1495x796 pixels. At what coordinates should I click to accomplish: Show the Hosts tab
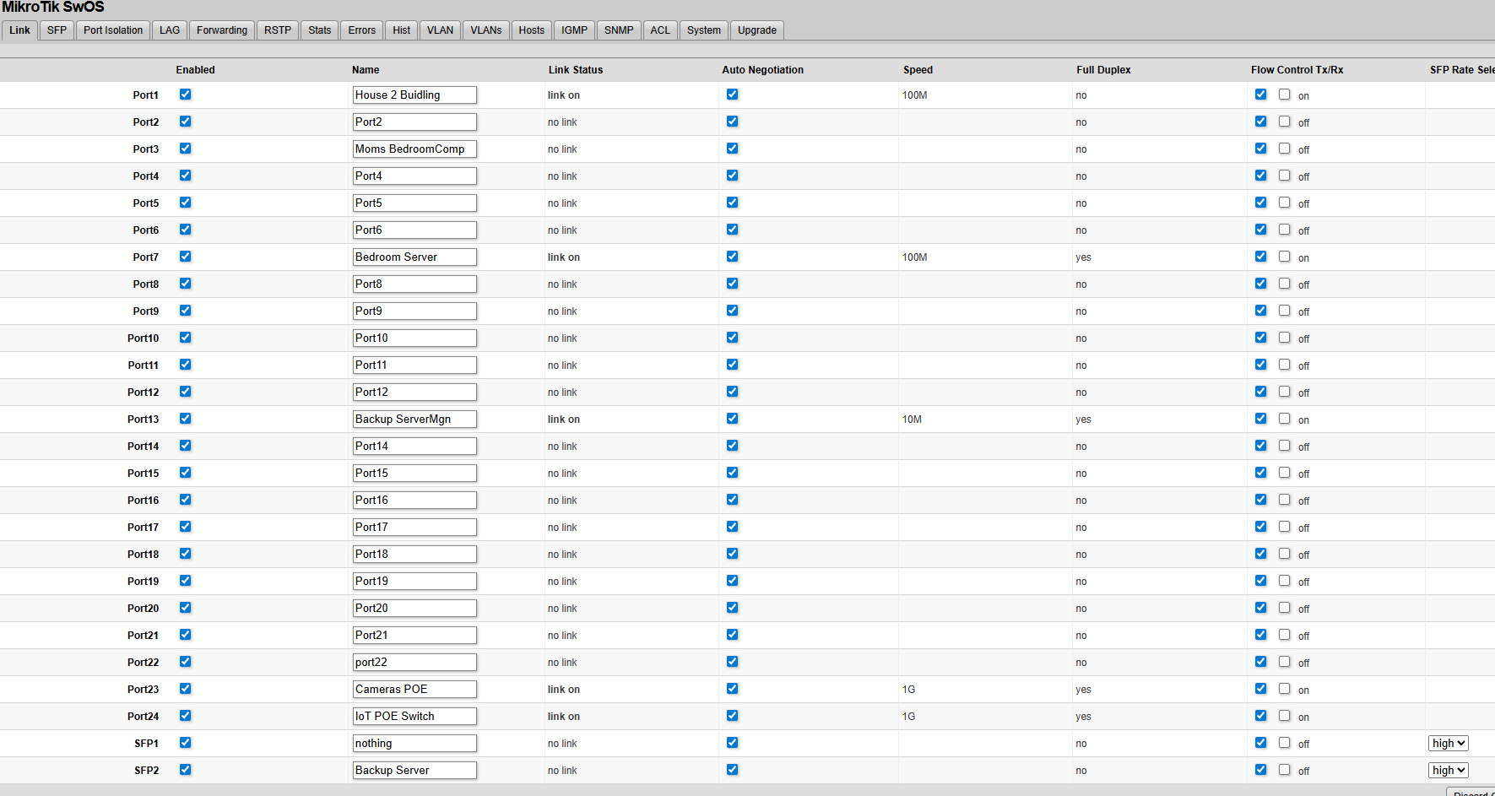[532, 30]
